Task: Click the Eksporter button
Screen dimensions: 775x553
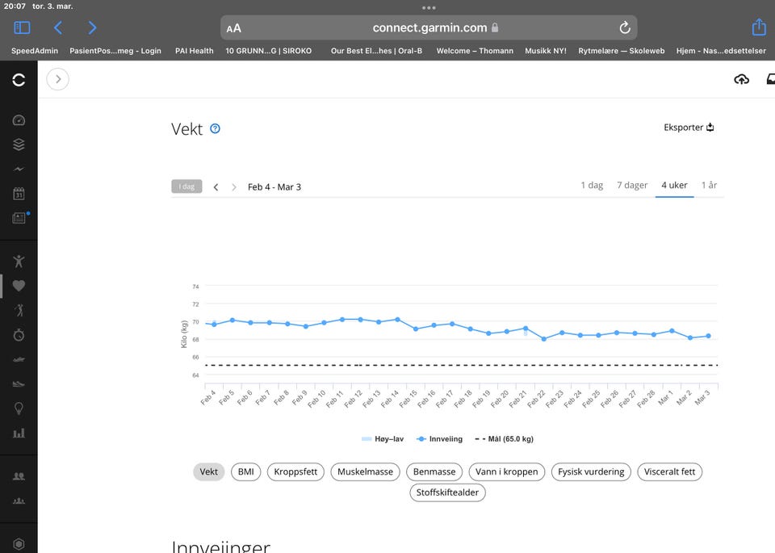Action: coord(689,128)
